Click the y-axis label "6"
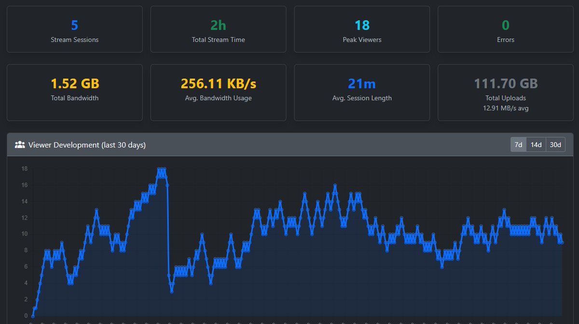 pos(26,267)
